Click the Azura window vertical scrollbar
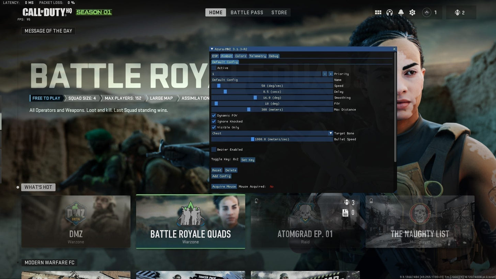Image resolution: width=496 pixels, height=279 pixels. click(395, 107)
